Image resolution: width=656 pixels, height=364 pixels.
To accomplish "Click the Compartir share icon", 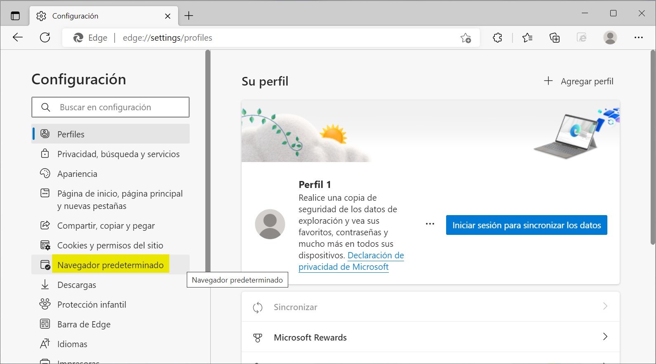I will pyautogui.click(x=45, y=225).
